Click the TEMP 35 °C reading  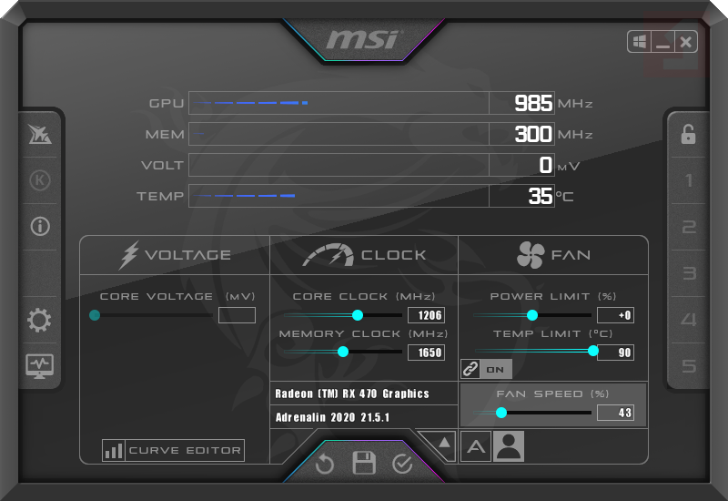click(x=540, y=196)
